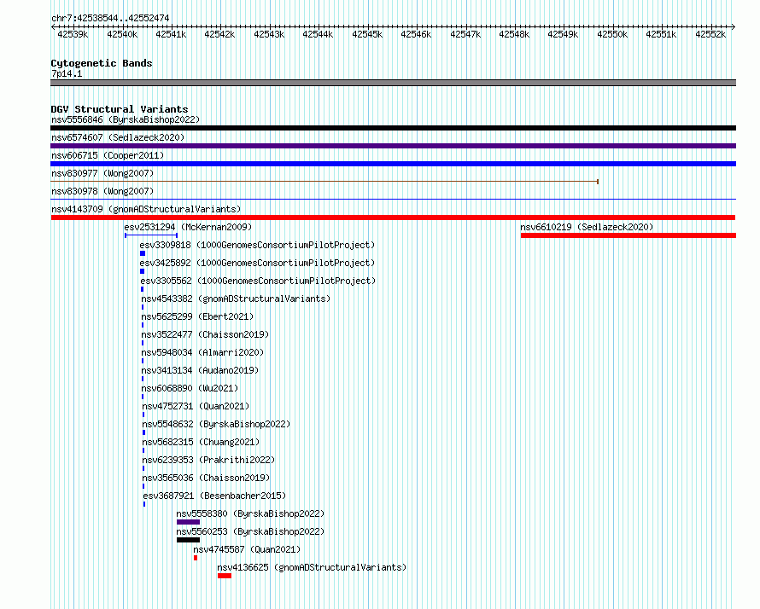Open nsv5558380 (ByrskaBishop2022) label

[x=250, y=513]
